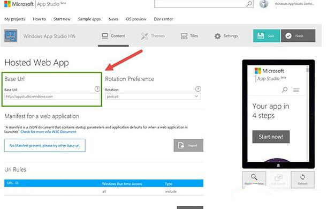This screenshot has height=209, width=327.
Task: Click the floppy disk icon on Save
Action: [261, 36]
